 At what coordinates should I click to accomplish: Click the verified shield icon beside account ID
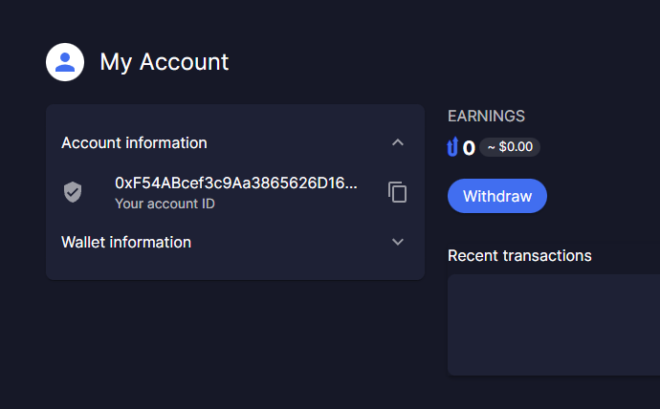[73, 192]
